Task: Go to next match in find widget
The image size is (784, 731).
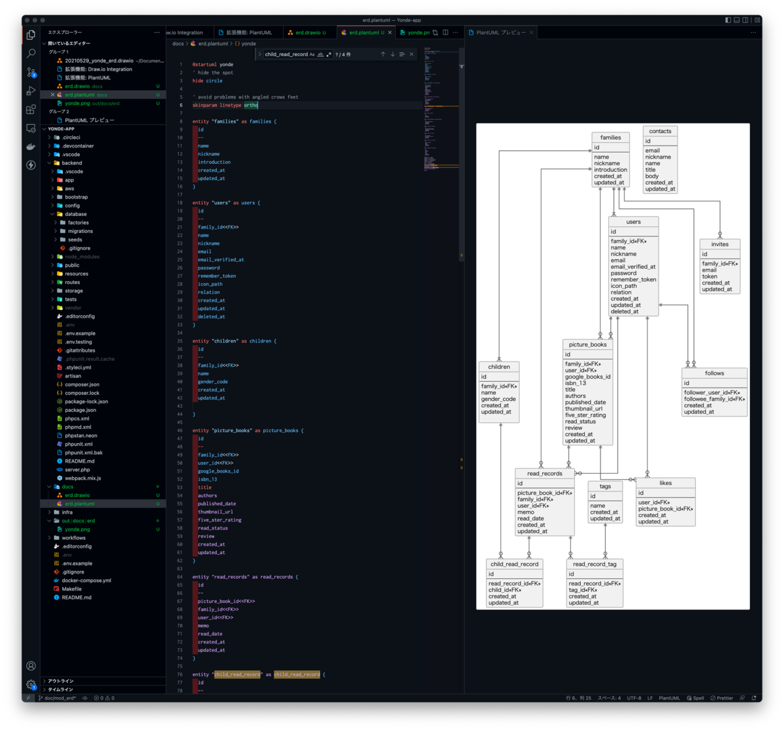Action: coord(393,54)
